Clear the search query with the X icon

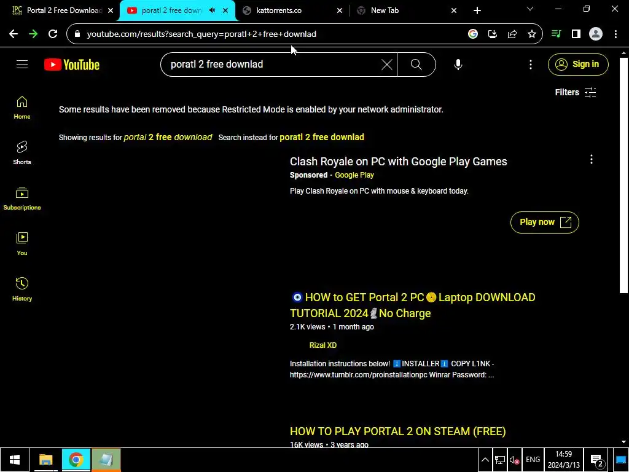tap(387, 64)
